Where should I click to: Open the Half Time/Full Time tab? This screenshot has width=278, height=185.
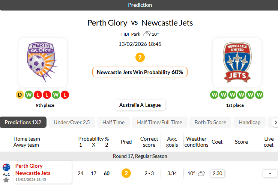point(159,122)
